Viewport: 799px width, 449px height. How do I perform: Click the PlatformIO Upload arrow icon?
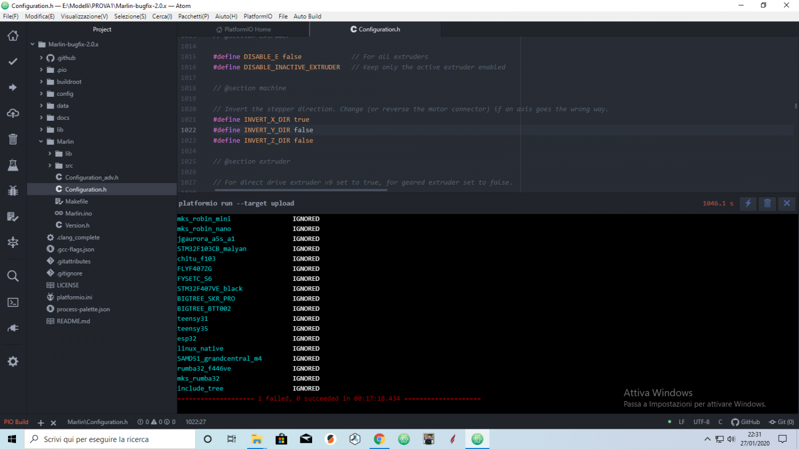pos(13,87)
